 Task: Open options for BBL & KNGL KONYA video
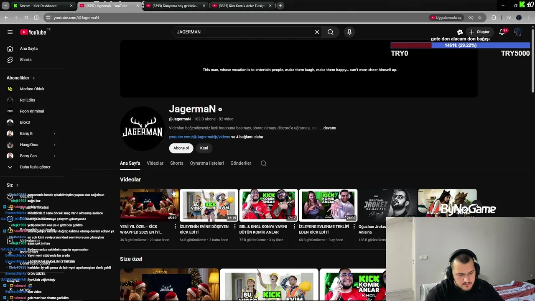pyautogui.click(x=294, y=227)
